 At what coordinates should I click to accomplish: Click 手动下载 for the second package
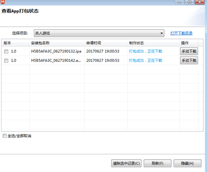pos(189,60)
